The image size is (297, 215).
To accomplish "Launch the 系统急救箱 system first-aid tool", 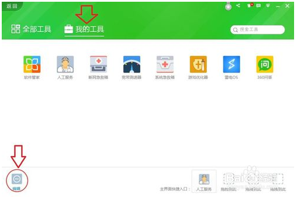I will [165, 67].
